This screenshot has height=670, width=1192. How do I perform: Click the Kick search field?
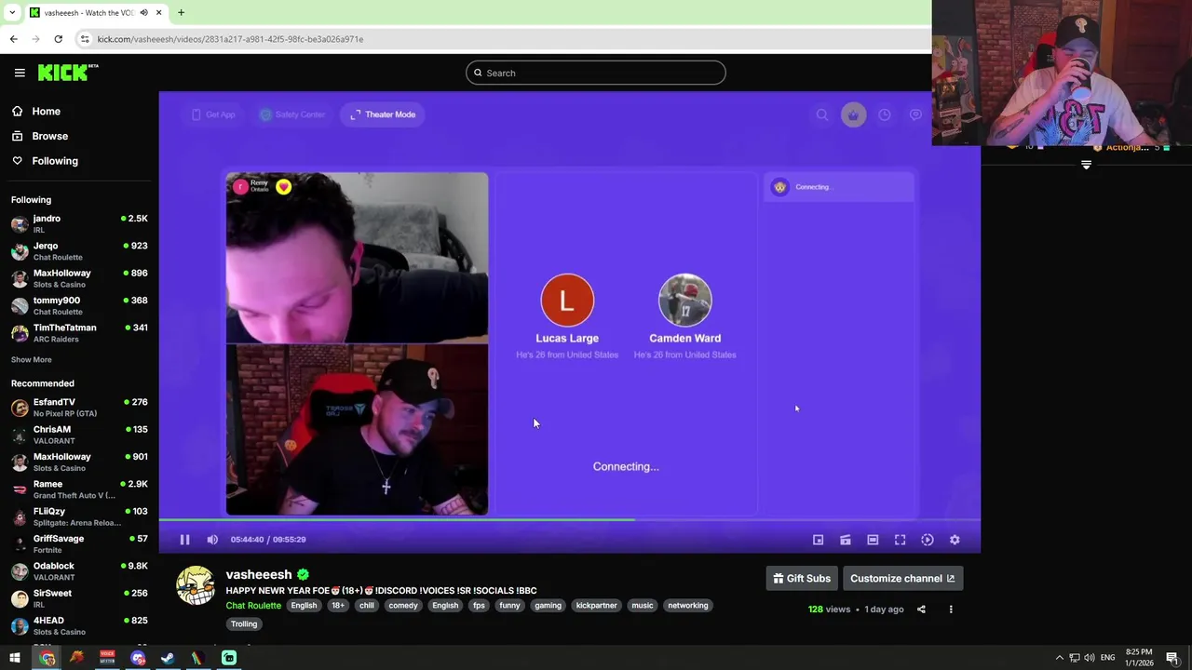(596, 73)
